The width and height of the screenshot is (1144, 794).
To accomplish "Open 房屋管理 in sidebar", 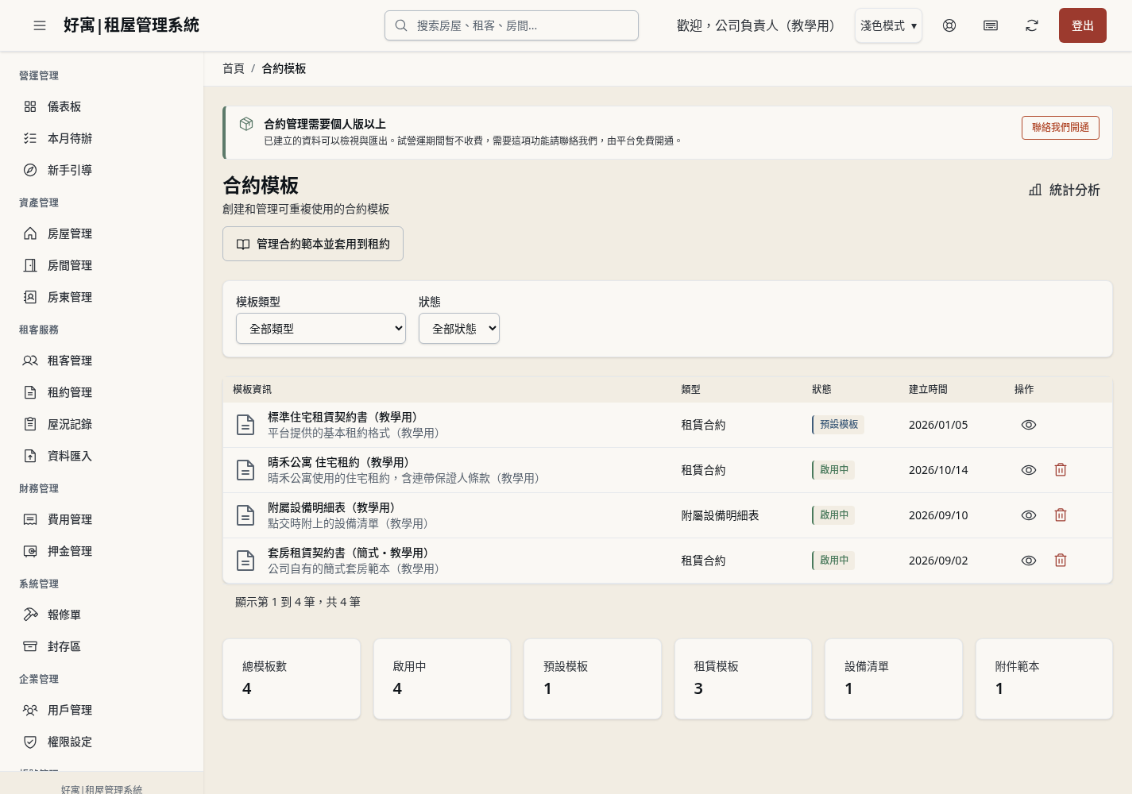I will pos(102,233).
